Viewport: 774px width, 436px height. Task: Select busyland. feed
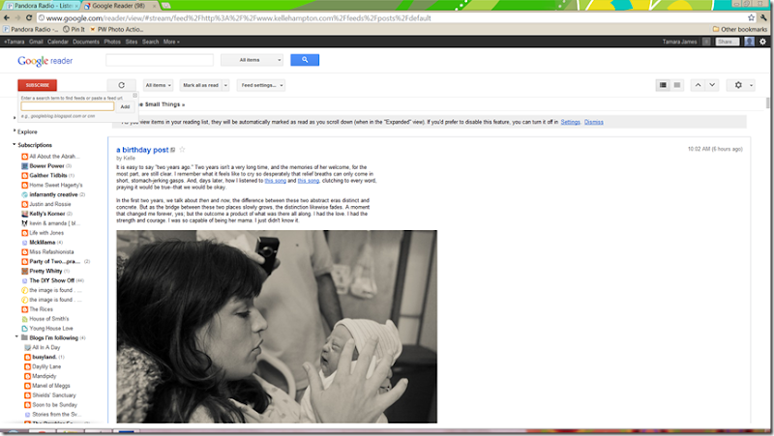(45, 357)
